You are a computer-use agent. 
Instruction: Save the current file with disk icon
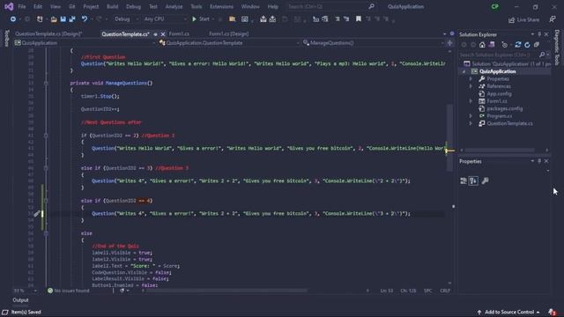coord(63,19)
